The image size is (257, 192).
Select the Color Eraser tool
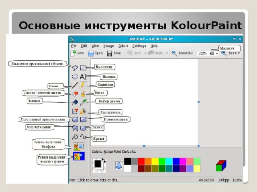(75, 111)
